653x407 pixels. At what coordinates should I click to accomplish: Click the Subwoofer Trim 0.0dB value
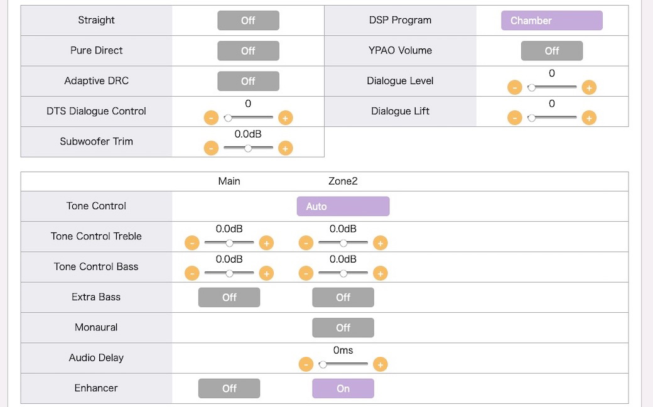click(248, 134)
